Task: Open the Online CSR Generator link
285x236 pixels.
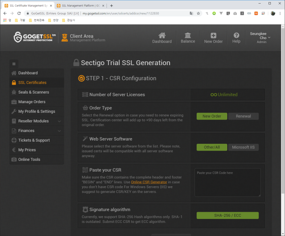Action: [149, 182]
